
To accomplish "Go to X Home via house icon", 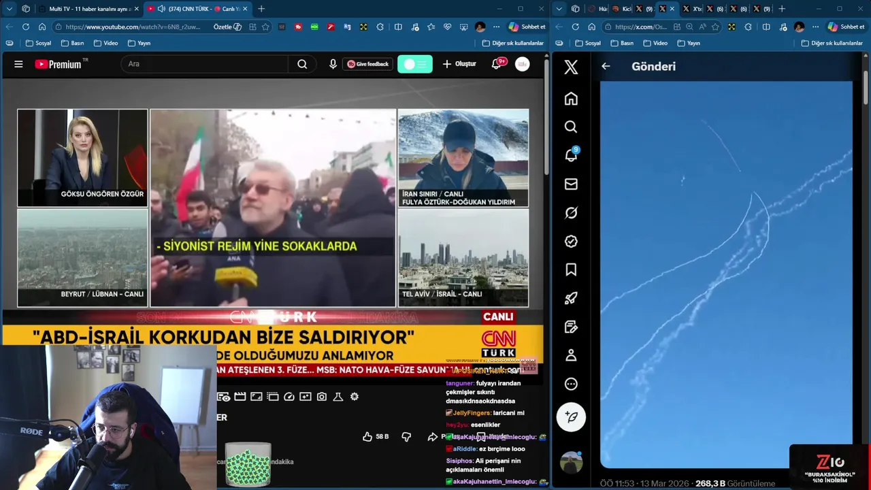I will [x=571, y=99].
